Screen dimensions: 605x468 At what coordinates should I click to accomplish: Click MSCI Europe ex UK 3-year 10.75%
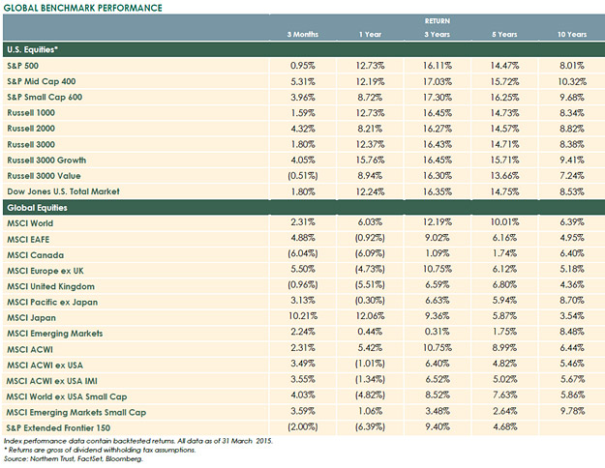coord(438,269)
